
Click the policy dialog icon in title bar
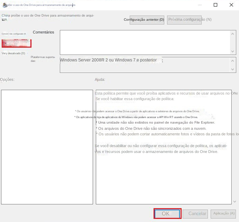click(x=5, y=5)
